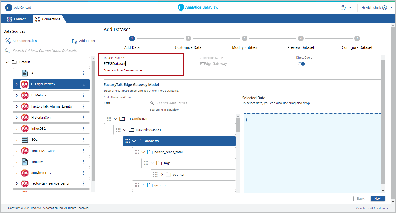Image resolution: width=396 pixels, height=213 pixels.
Task: Open the help question mark icon
Action: click(343, 8)
